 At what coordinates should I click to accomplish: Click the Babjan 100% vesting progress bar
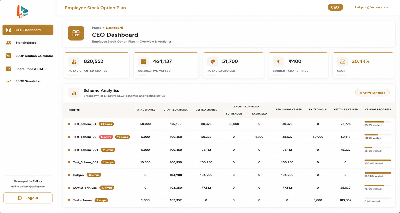click(x=378, y=173)
